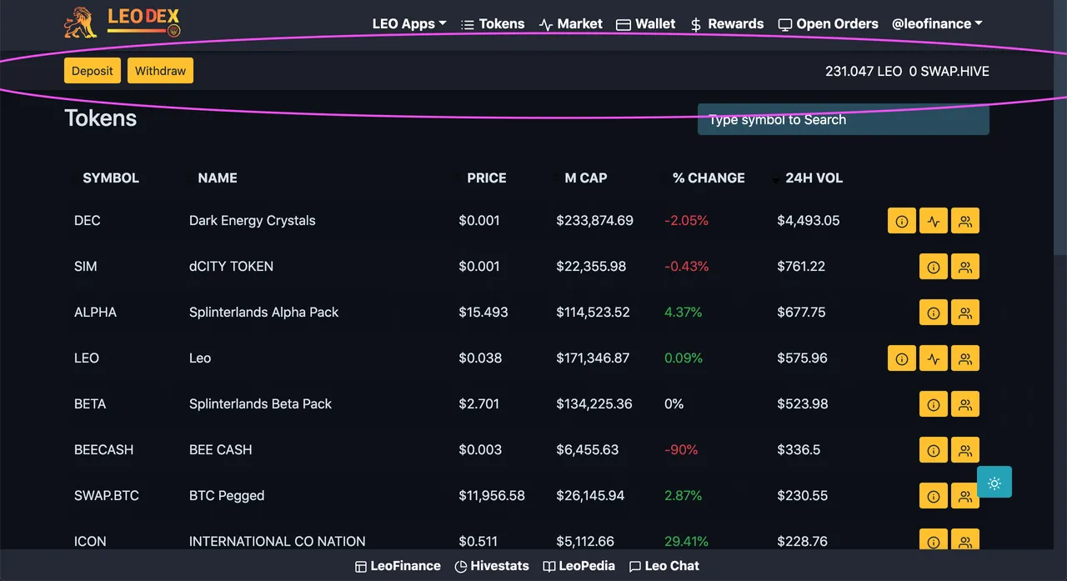
Task: Open the Market page
Action: (571, 24)
